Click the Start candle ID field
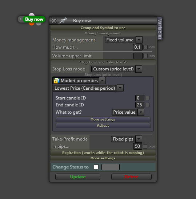The image size is (196, 199). pyautogui.click(x=140, y=98)
